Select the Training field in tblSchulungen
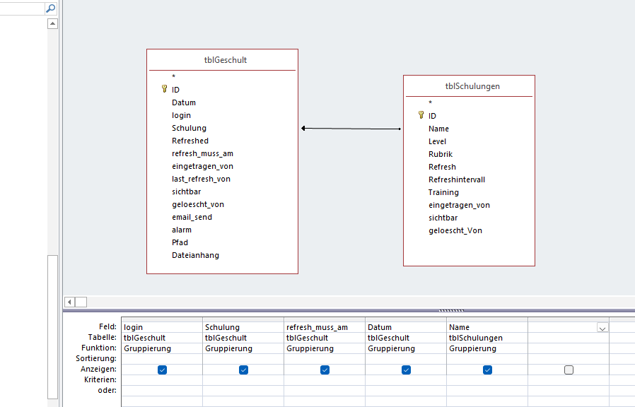The height and width of the screenshot is (407, 635). pos(443,193)
